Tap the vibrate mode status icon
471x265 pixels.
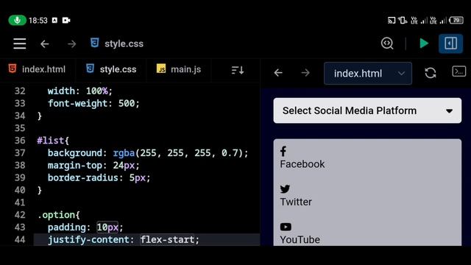click(x=403, y=21)
